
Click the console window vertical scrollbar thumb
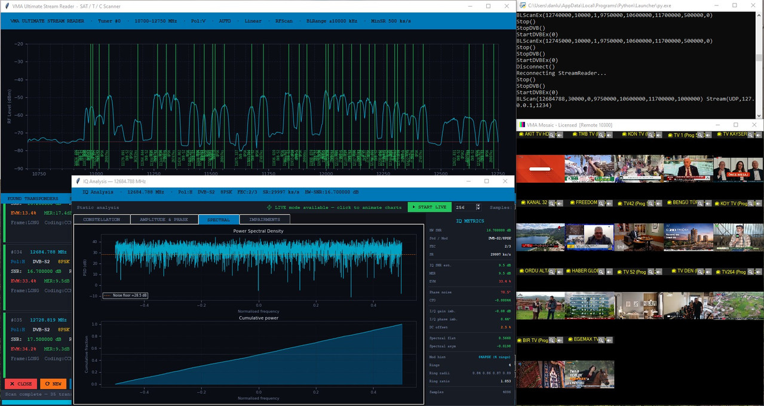coord(759,59)
